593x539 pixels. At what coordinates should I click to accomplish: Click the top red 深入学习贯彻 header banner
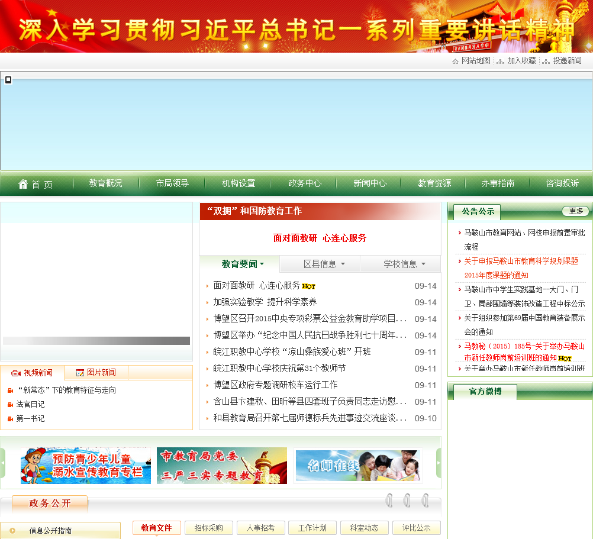[296, 26]
